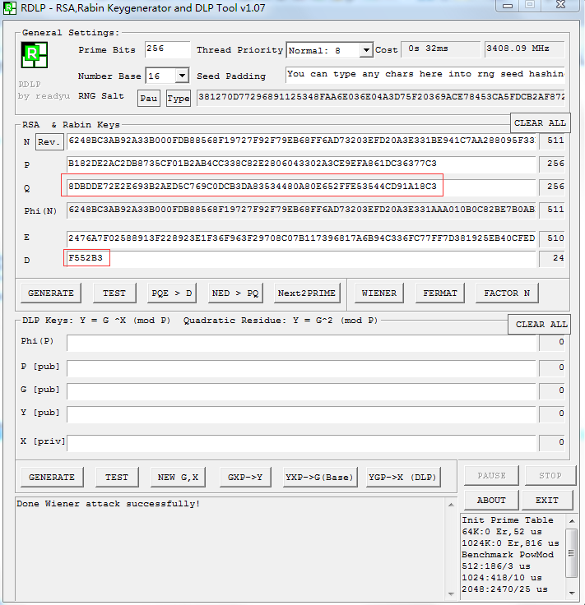Click the RNG Salt value field

coord(381,97)
